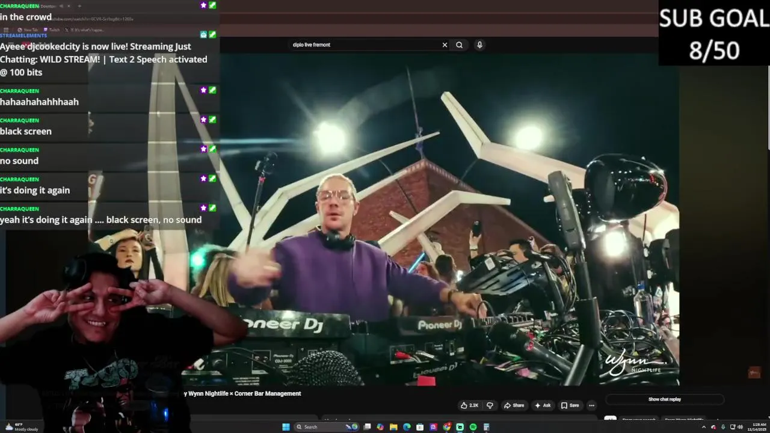Save the video to a playlist
The width and height of the screenshot is (770, 433).
coord(570,405)
